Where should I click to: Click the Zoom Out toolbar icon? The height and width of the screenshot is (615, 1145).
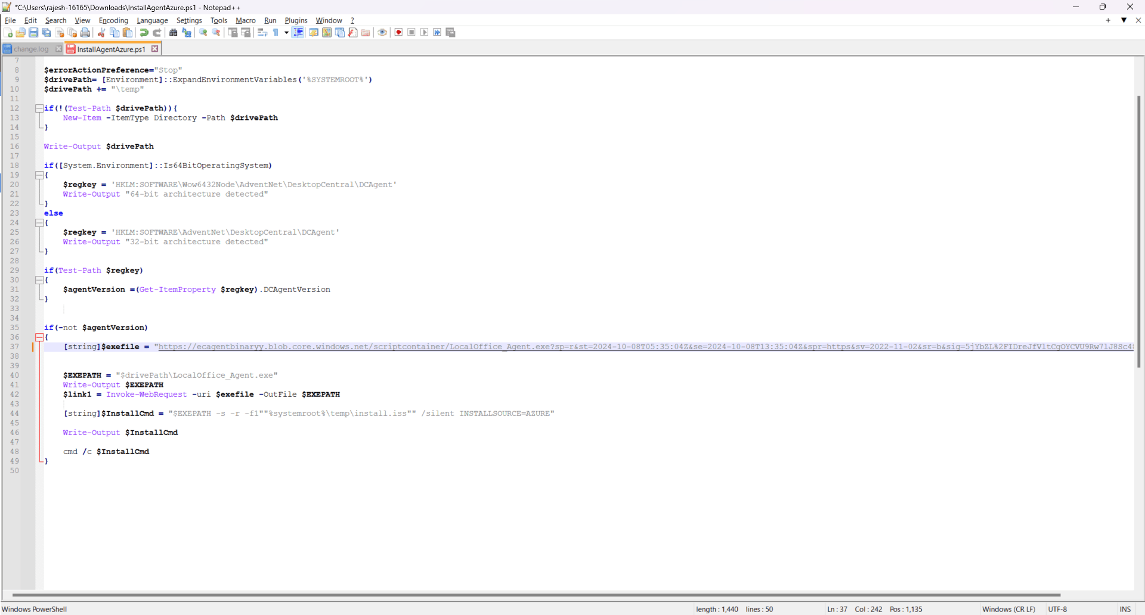(216, 33)
